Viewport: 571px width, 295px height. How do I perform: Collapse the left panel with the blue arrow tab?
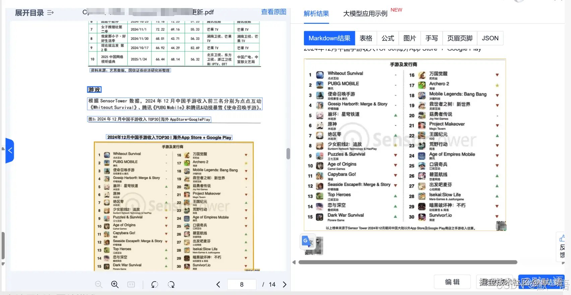[x=10, y=150]
